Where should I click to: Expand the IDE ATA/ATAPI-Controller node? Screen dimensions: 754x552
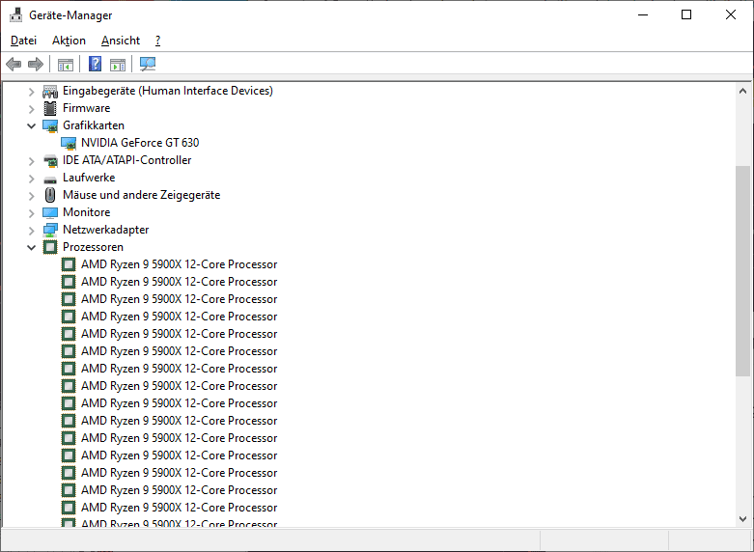pos(31,161)
